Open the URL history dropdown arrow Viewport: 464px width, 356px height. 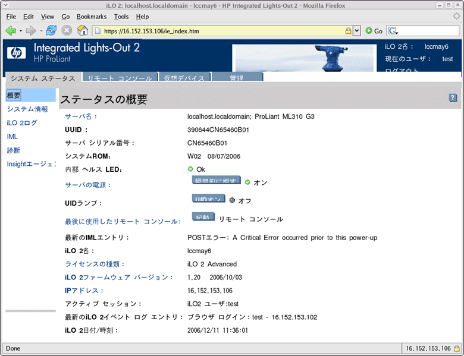(357, 30)
